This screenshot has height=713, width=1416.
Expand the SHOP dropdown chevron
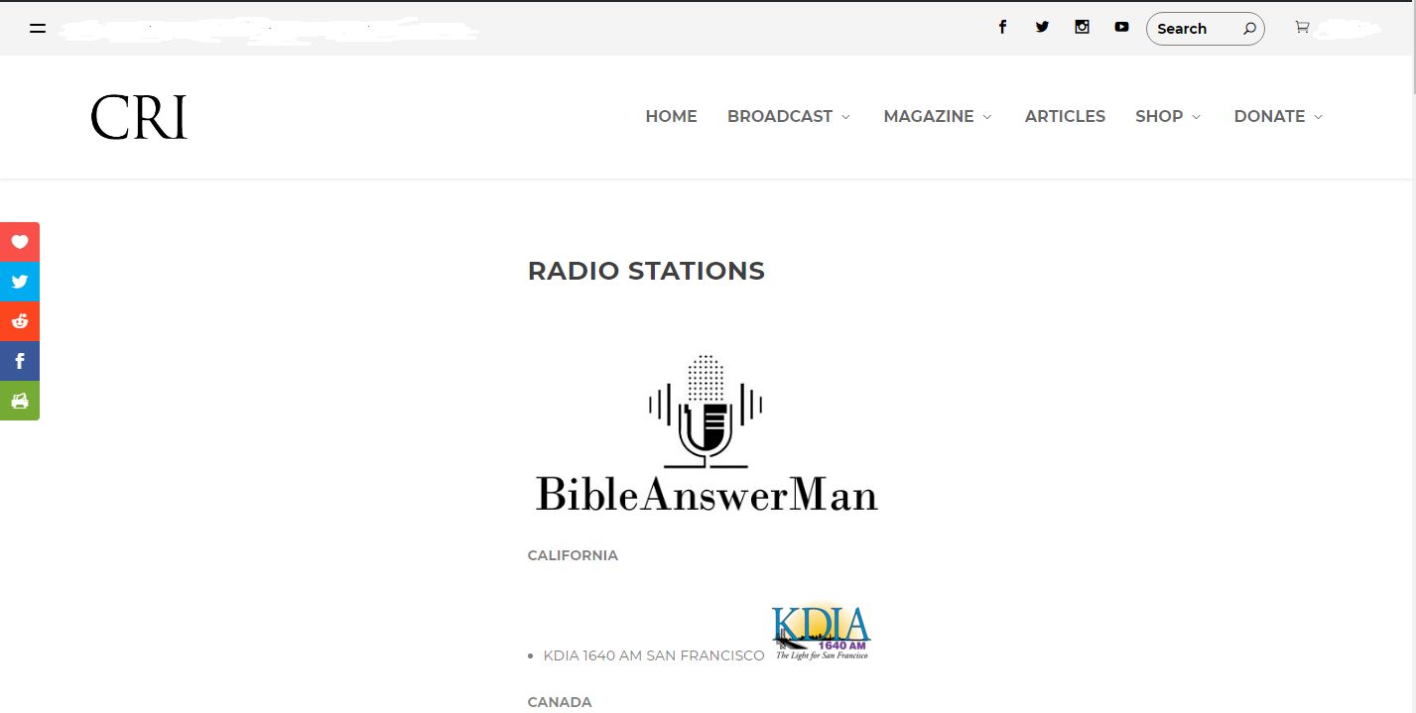pos(1196,117)
